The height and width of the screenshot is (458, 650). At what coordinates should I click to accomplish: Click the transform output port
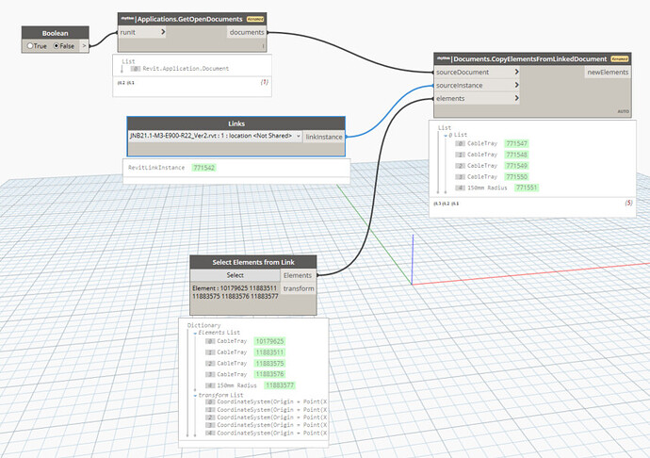pos(299,288)
